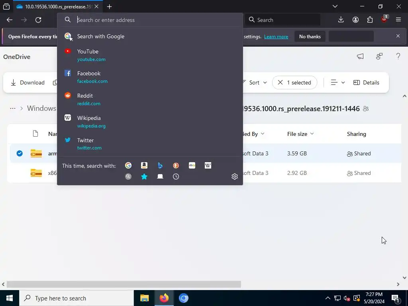
Task: Search history using clock icon
Action: [x=176, y=177]
